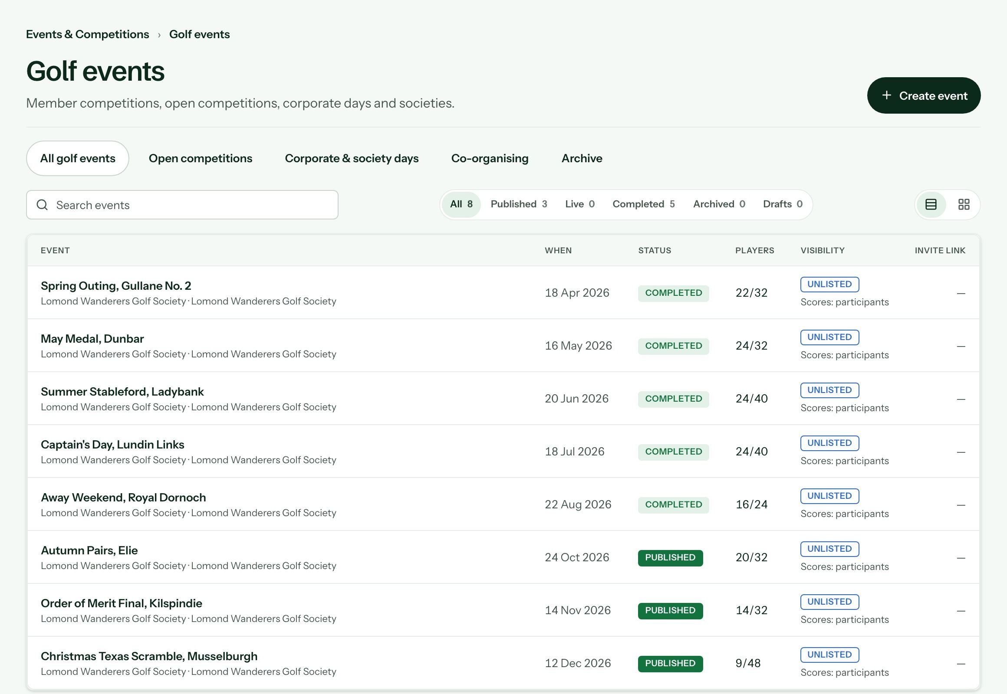Viewport: 1007px width, 694px height.
Task: Filter events by Completed status
Action: click(643, 204)
